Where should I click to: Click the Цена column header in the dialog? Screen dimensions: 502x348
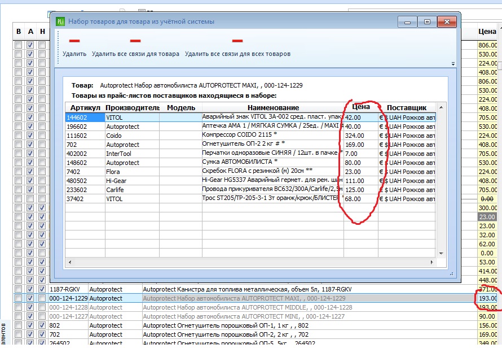(361, 107)
